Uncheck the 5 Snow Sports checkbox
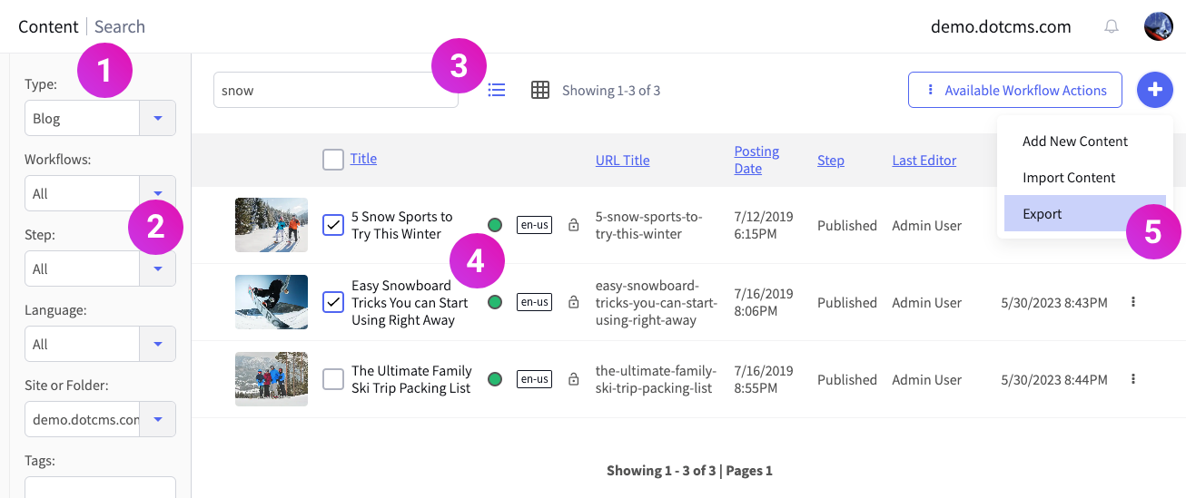This screenshot has height=498, width=1186. coord(333,224)
